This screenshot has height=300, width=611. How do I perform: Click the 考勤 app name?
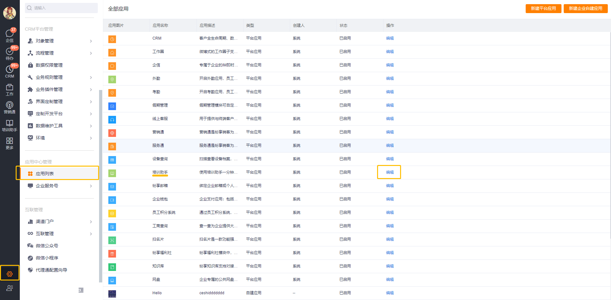coord(156,92)
